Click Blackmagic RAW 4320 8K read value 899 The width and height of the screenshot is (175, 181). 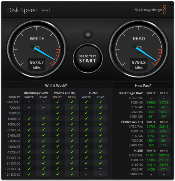tap(164, 112)
